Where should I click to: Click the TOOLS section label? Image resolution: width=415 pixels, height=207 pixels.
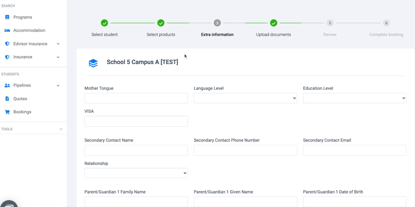[7, 129]
